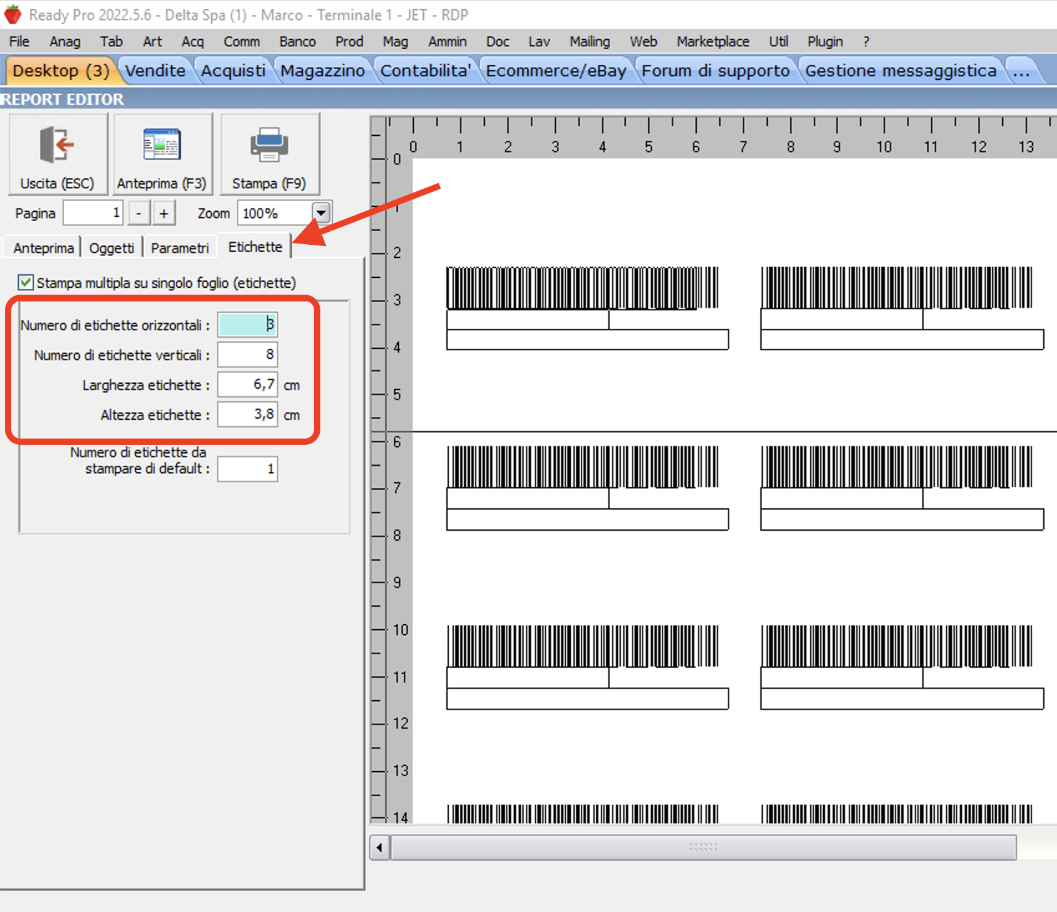The image size is (1057, 912).
Task: Click the Altezza etichette field
Action: [x=247, y=414]
